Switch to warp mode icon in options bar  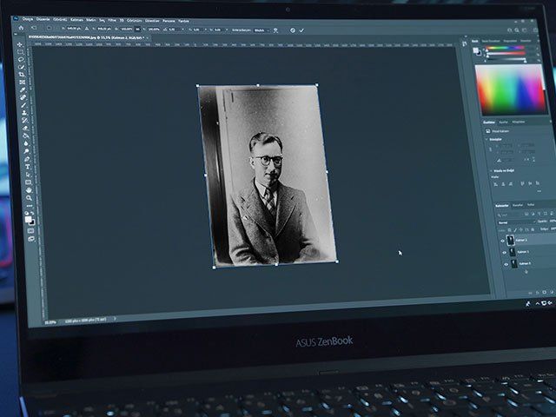click(x=275, y=30)
